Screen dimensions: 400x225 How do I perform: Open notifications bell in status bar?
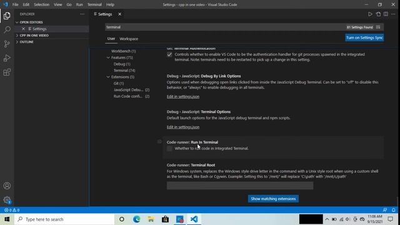pos(393,210)
